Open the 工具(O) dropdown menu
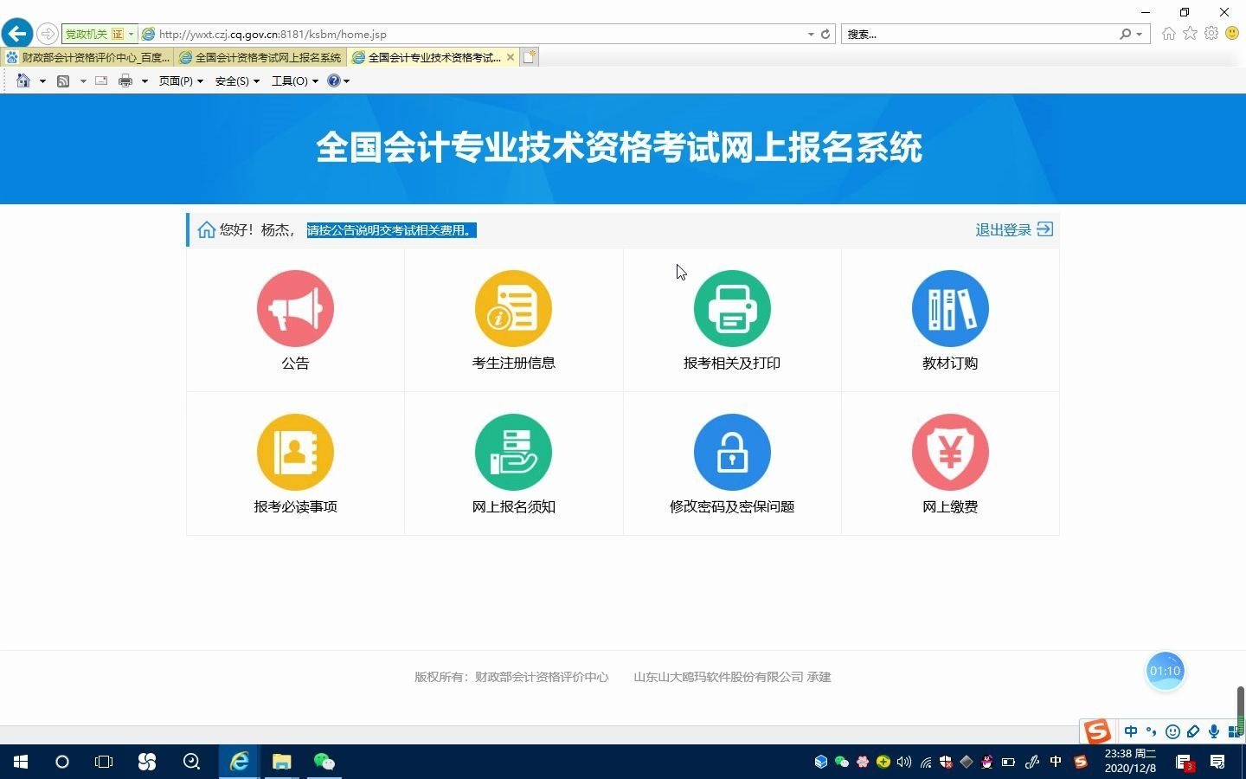 pos(290,80)
